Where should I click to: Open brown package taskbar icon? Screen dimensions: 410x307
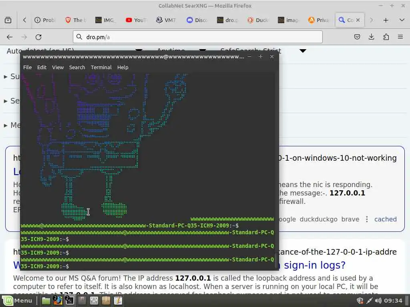coord(106,301)
